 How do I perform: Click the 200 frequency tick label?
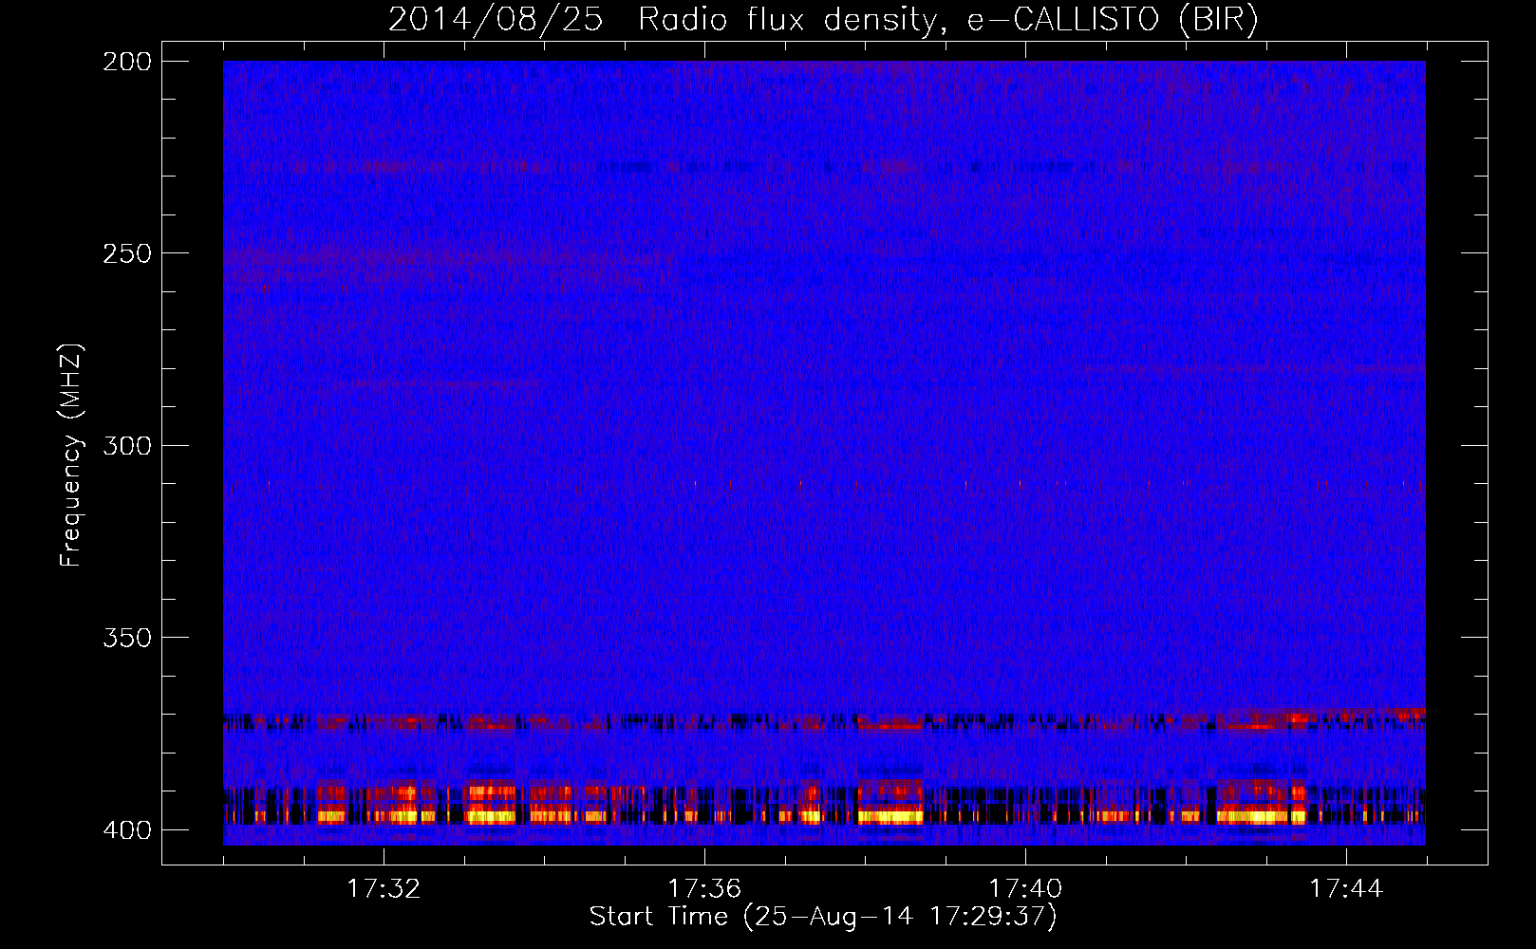(126, 61)
